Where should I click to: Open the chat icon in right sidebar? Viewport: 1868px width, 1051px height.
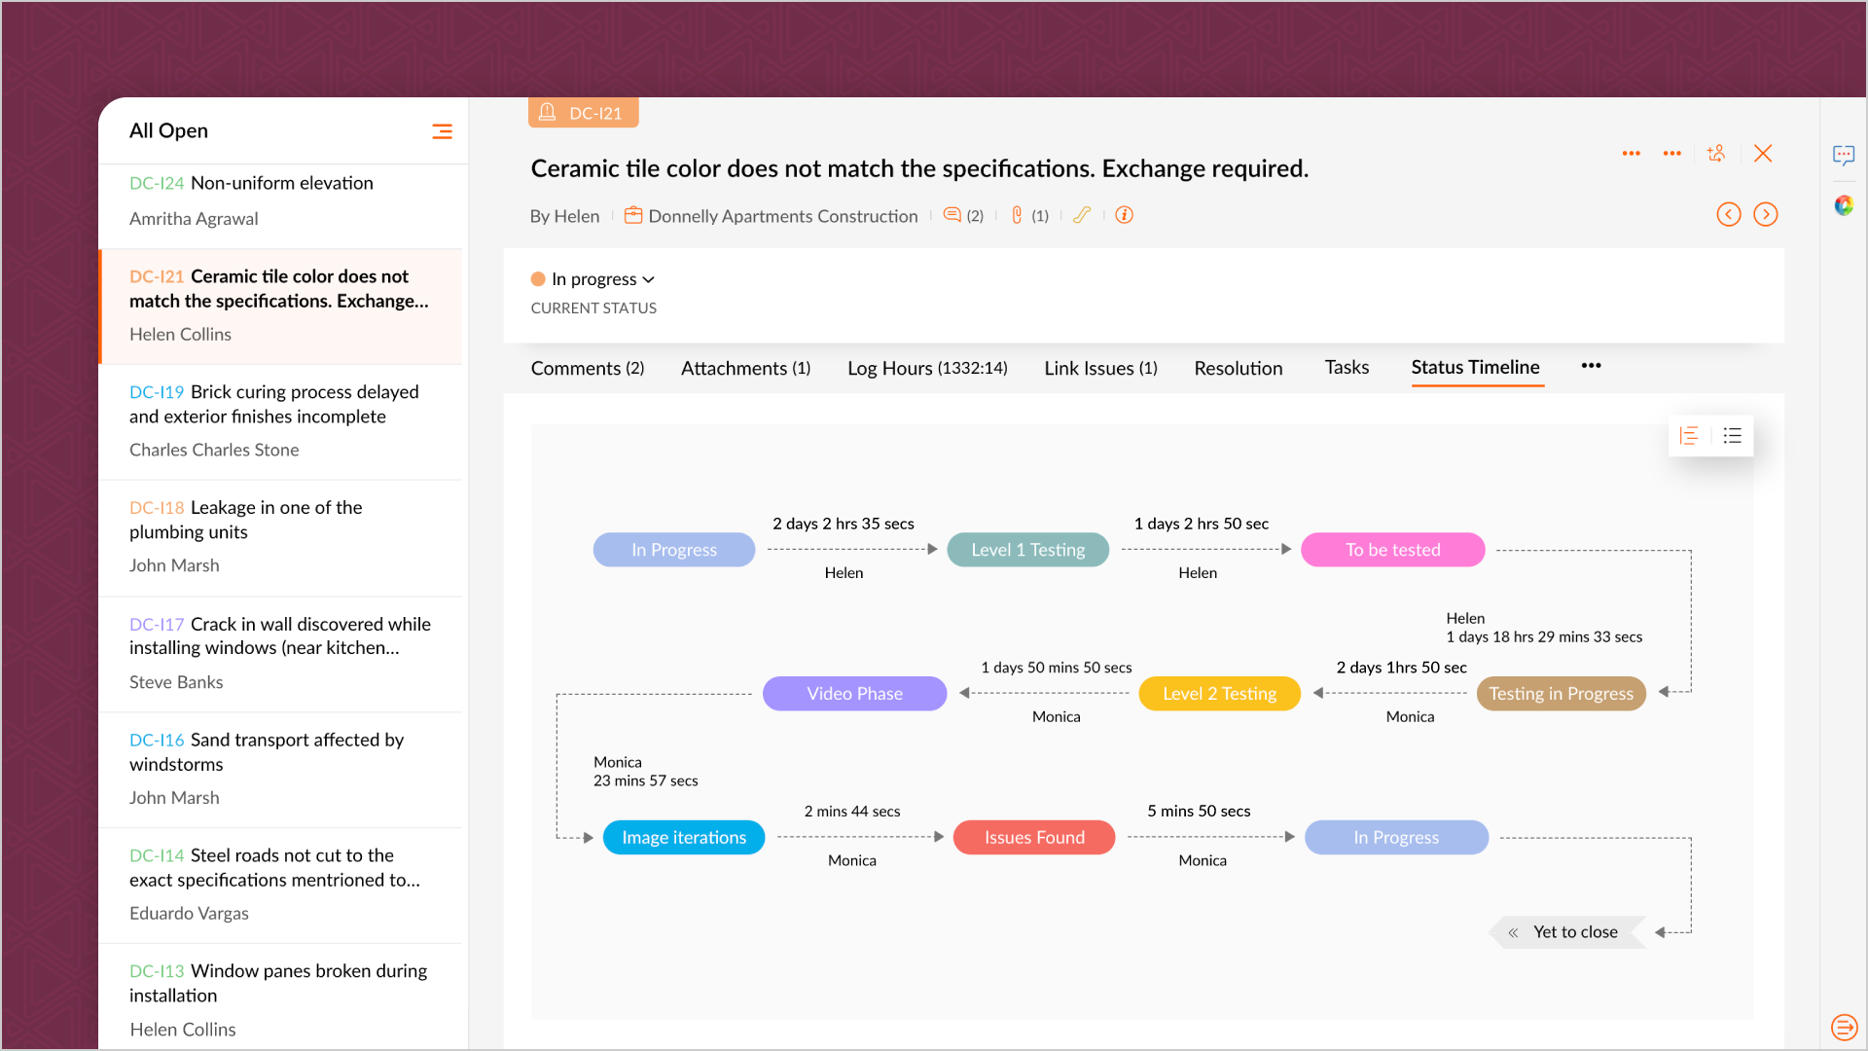click(1843, 156)
